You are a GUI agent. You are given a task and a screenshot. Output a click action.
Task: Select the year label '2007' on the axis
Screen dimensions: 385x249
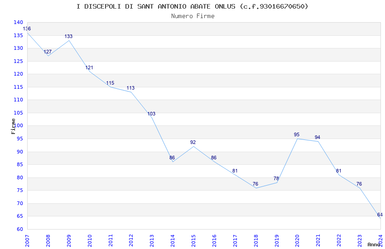tap(27, 241)
